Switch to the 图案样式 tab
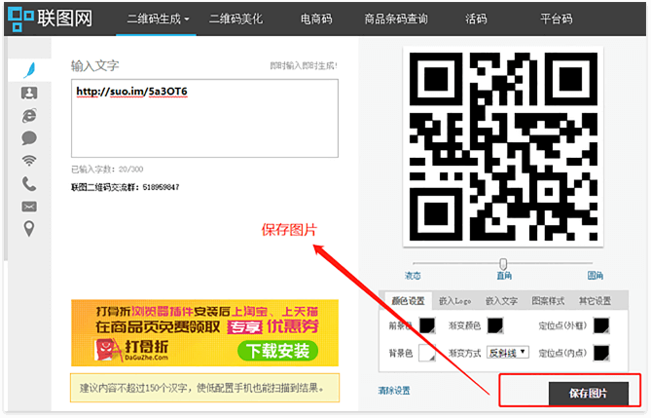The image size is (651, 418). [x=548, y=301]
